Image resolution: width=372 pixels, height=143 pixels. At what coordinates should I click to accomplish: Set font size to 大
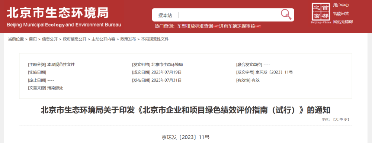click(x=336, y=120)
